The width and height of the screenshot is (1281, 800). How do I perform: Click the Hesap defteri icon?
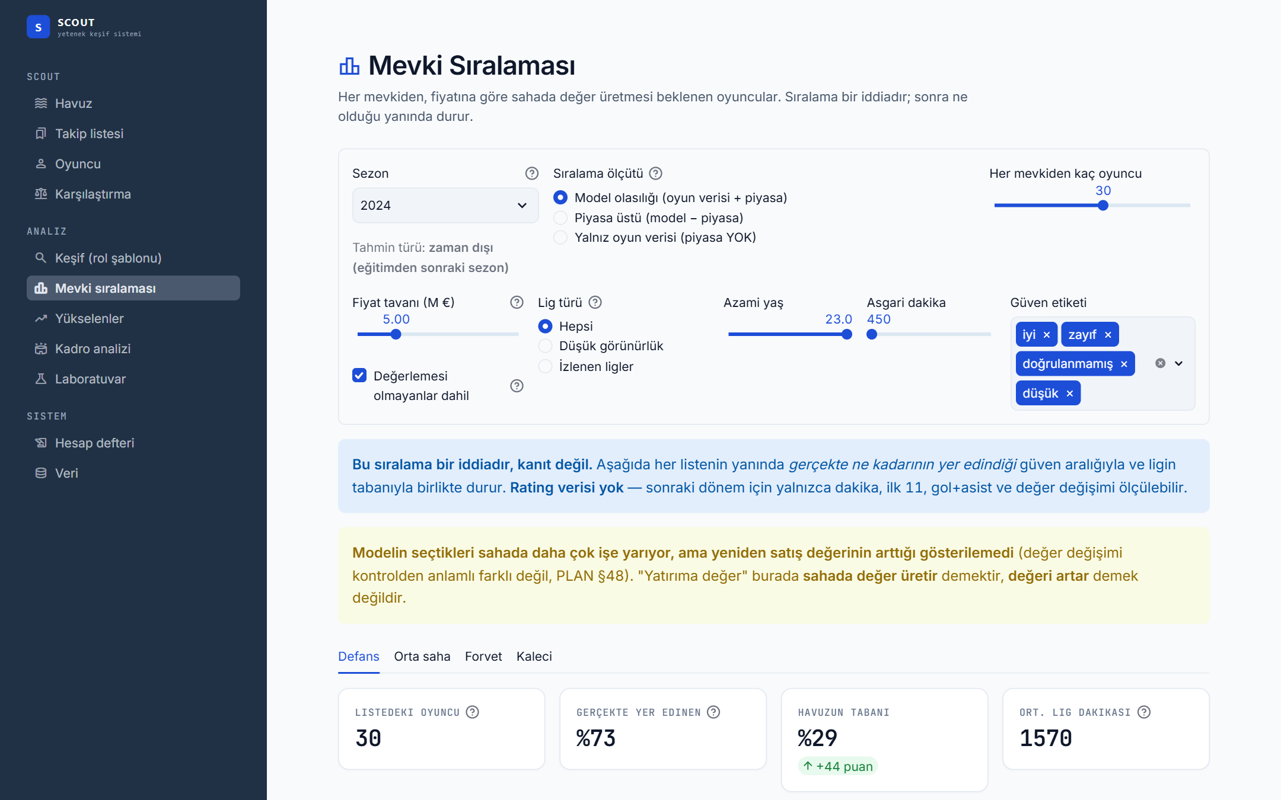tap(40, 443)
